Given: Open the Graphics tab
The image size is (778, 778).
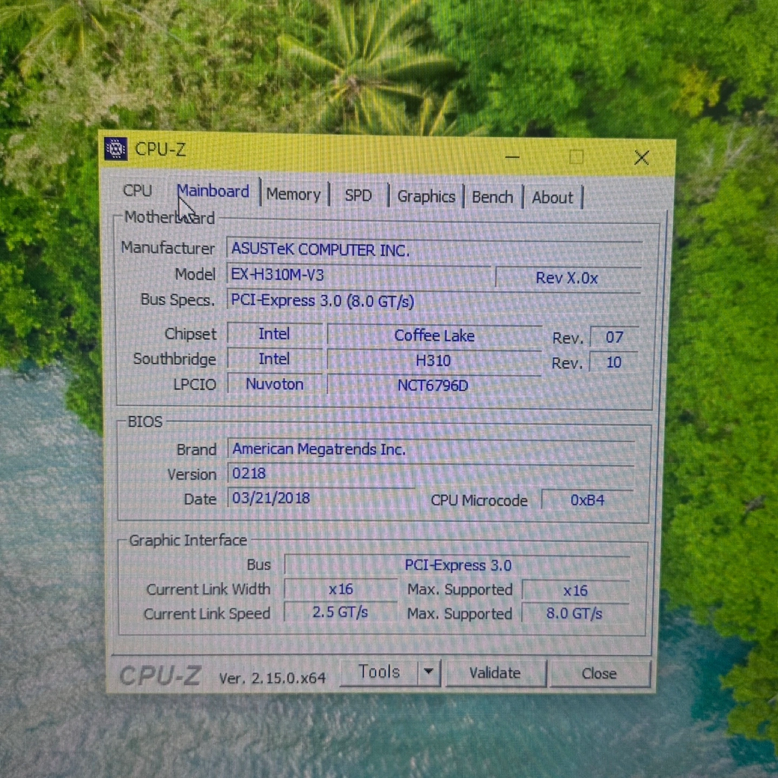Looking at the screenshot, I should click(x=426, y=197).
